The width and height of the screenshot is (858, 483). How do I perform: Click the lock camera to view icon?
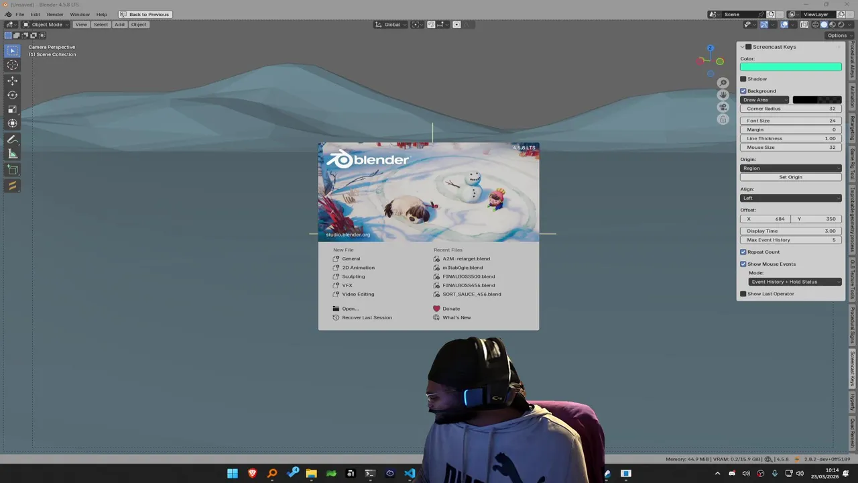pyautogui.click(x=723, y=119)
